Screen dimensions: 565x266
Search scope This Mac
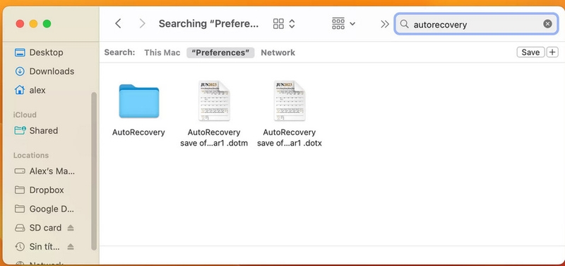pyautogui.click(x=162, y=52)
